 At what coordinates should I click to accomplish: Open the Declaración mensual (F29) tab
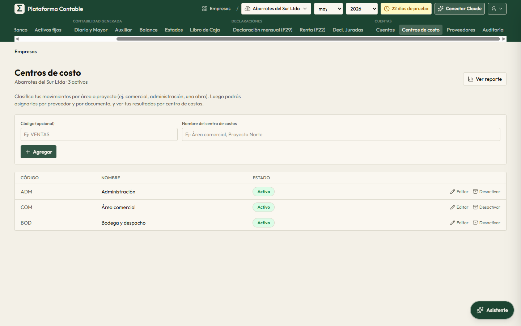[x=263, y=30]
